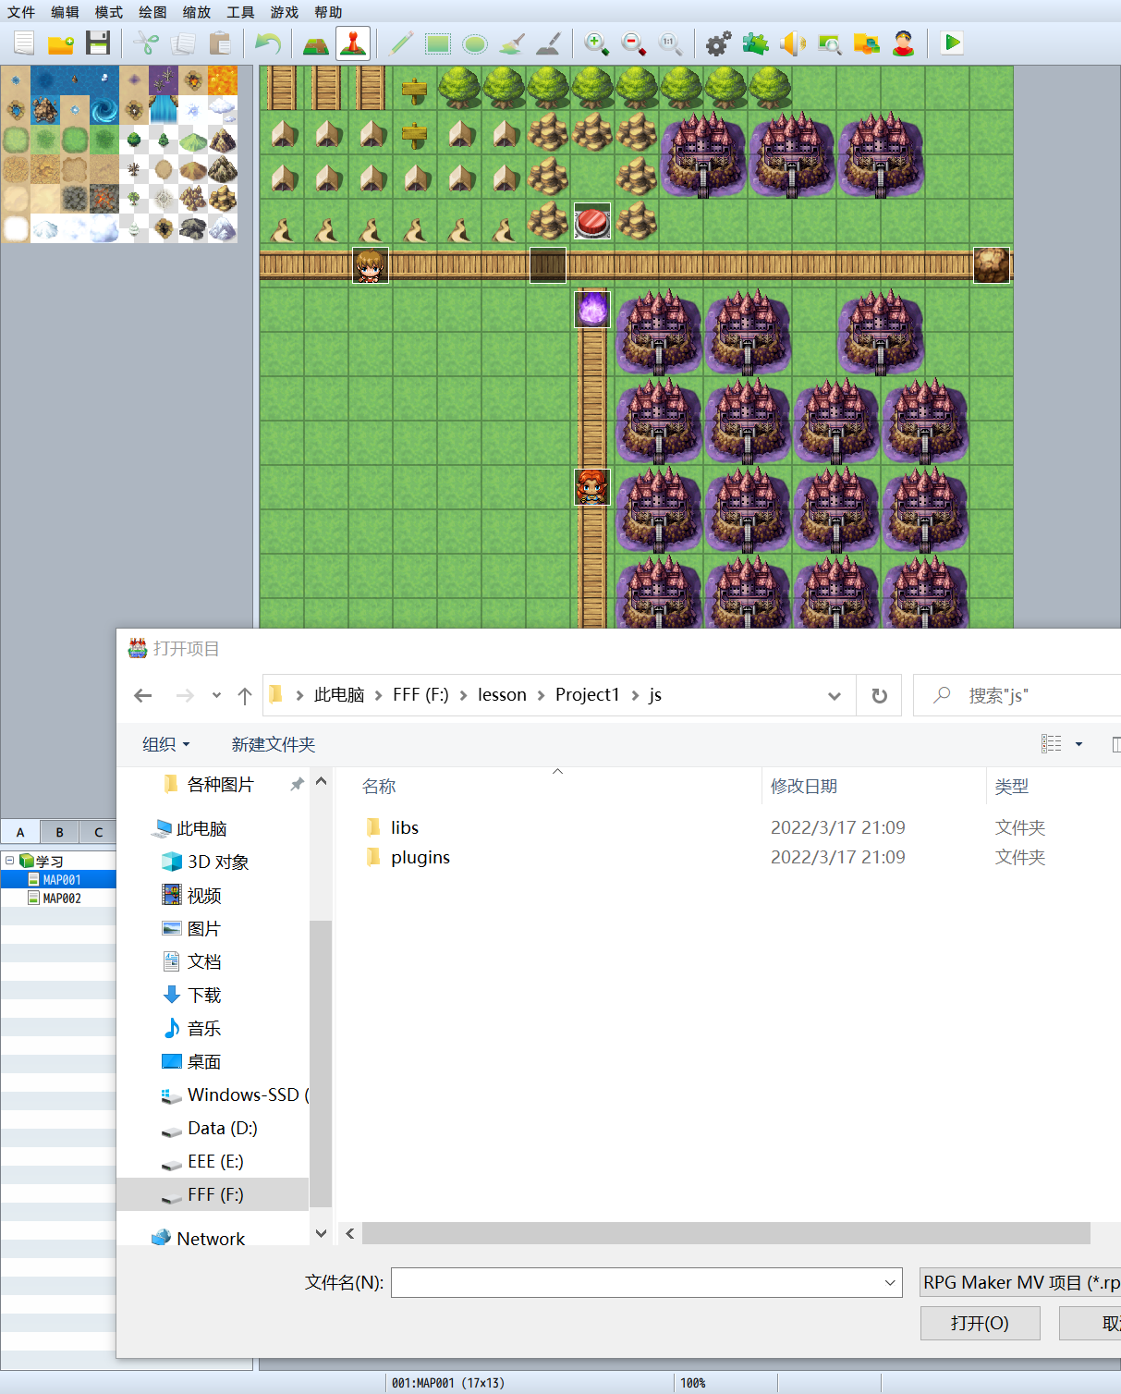Viewport: 1121px width, 1394px height.
Task: Collapse the 学习 project tree node
Action: click(x=10, y=860)
